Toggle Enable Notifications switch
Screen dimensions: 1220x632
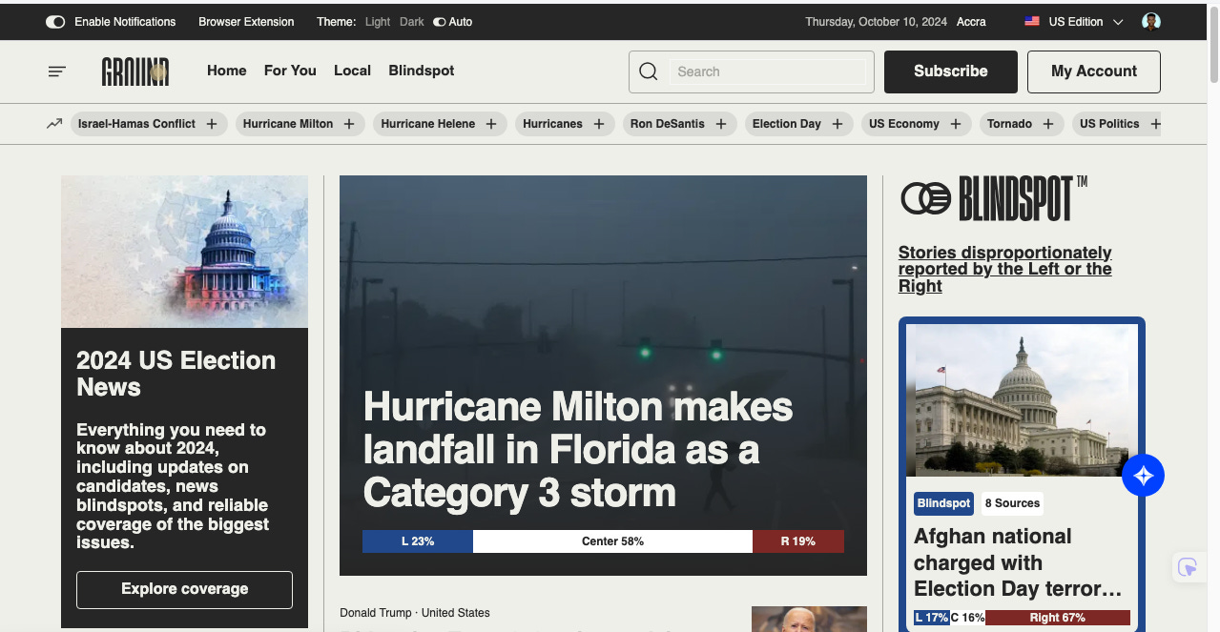pyautogui.click(x=55, y=22)
